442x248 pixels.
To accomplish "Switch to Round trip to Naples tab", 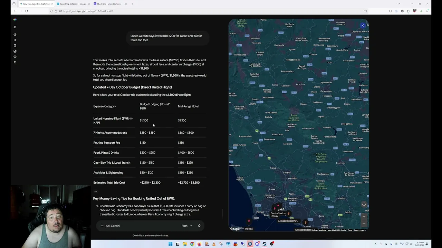I will 73,4.
